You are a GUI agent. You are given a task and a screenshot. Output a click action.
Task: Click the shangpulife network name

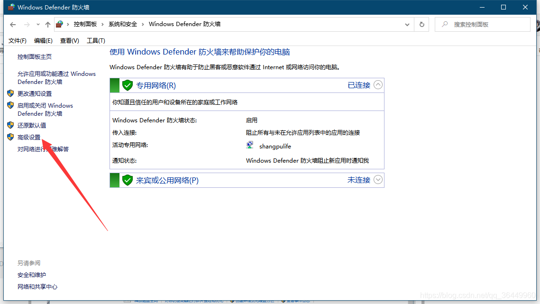point(275,147)
